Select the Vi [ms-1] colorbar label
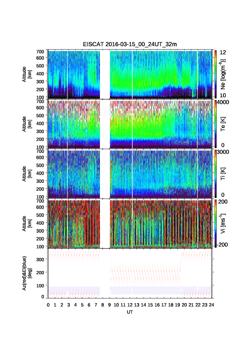The width and height of the screenshot is (232, 348). 223,223
